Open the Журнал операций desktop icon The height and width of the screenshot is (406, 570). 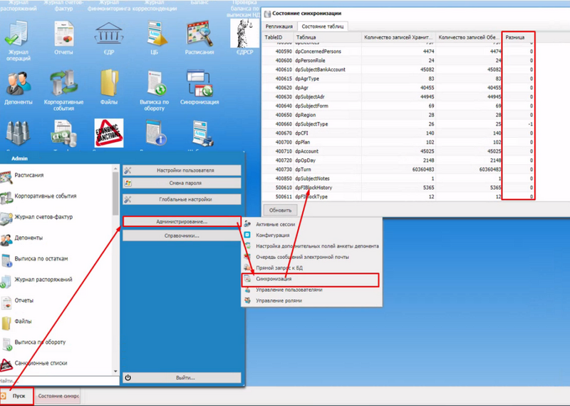click(19, 37)
